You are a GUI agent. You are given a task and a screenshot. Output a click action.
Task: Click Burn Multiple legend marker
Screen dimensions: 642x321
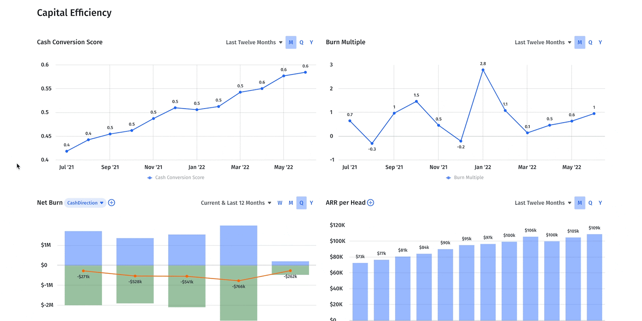pos(448,178)
